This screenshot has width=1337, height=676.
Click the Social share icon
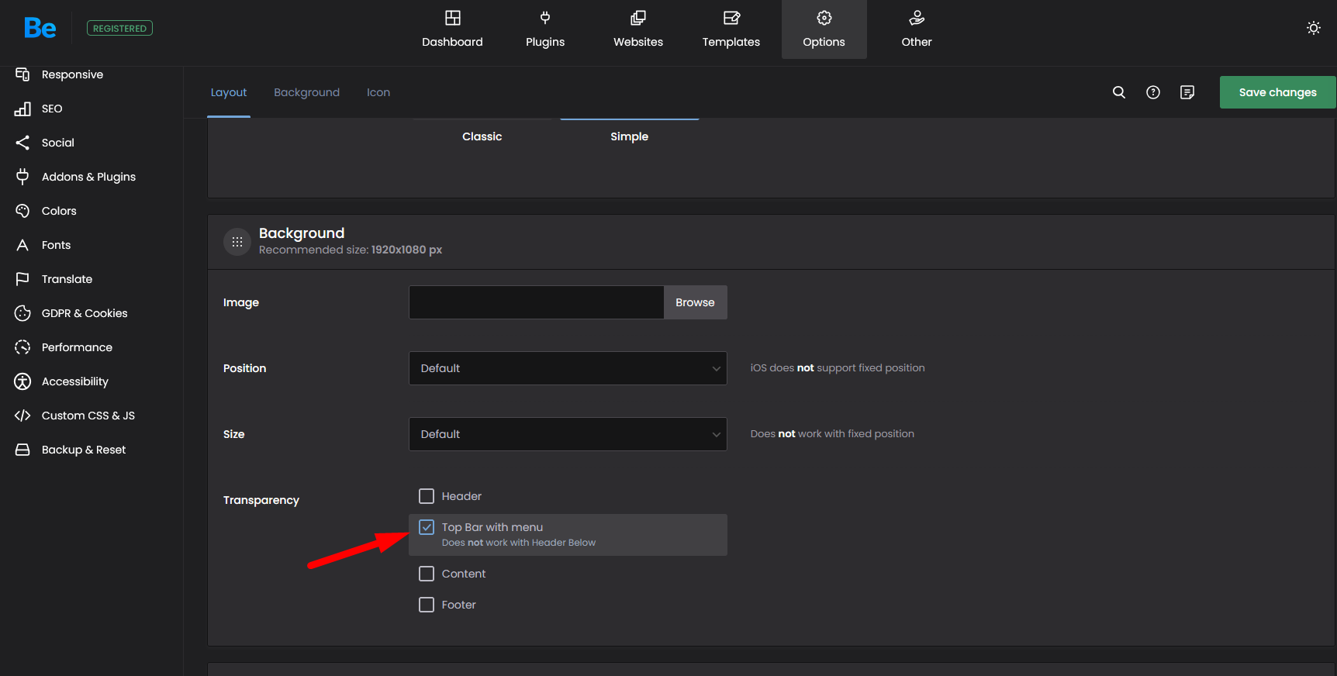point(22,143)
